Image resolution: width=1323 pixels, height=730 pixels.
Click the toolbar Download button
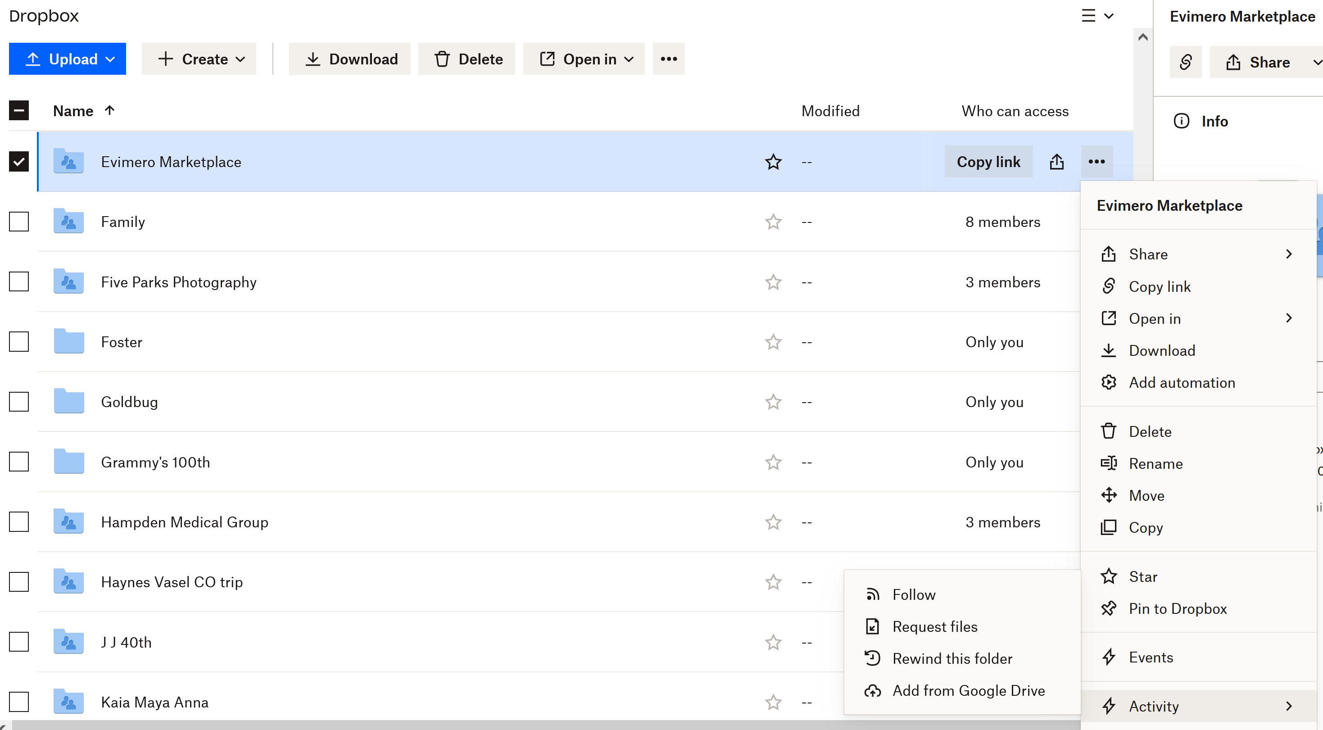point(350,59)
